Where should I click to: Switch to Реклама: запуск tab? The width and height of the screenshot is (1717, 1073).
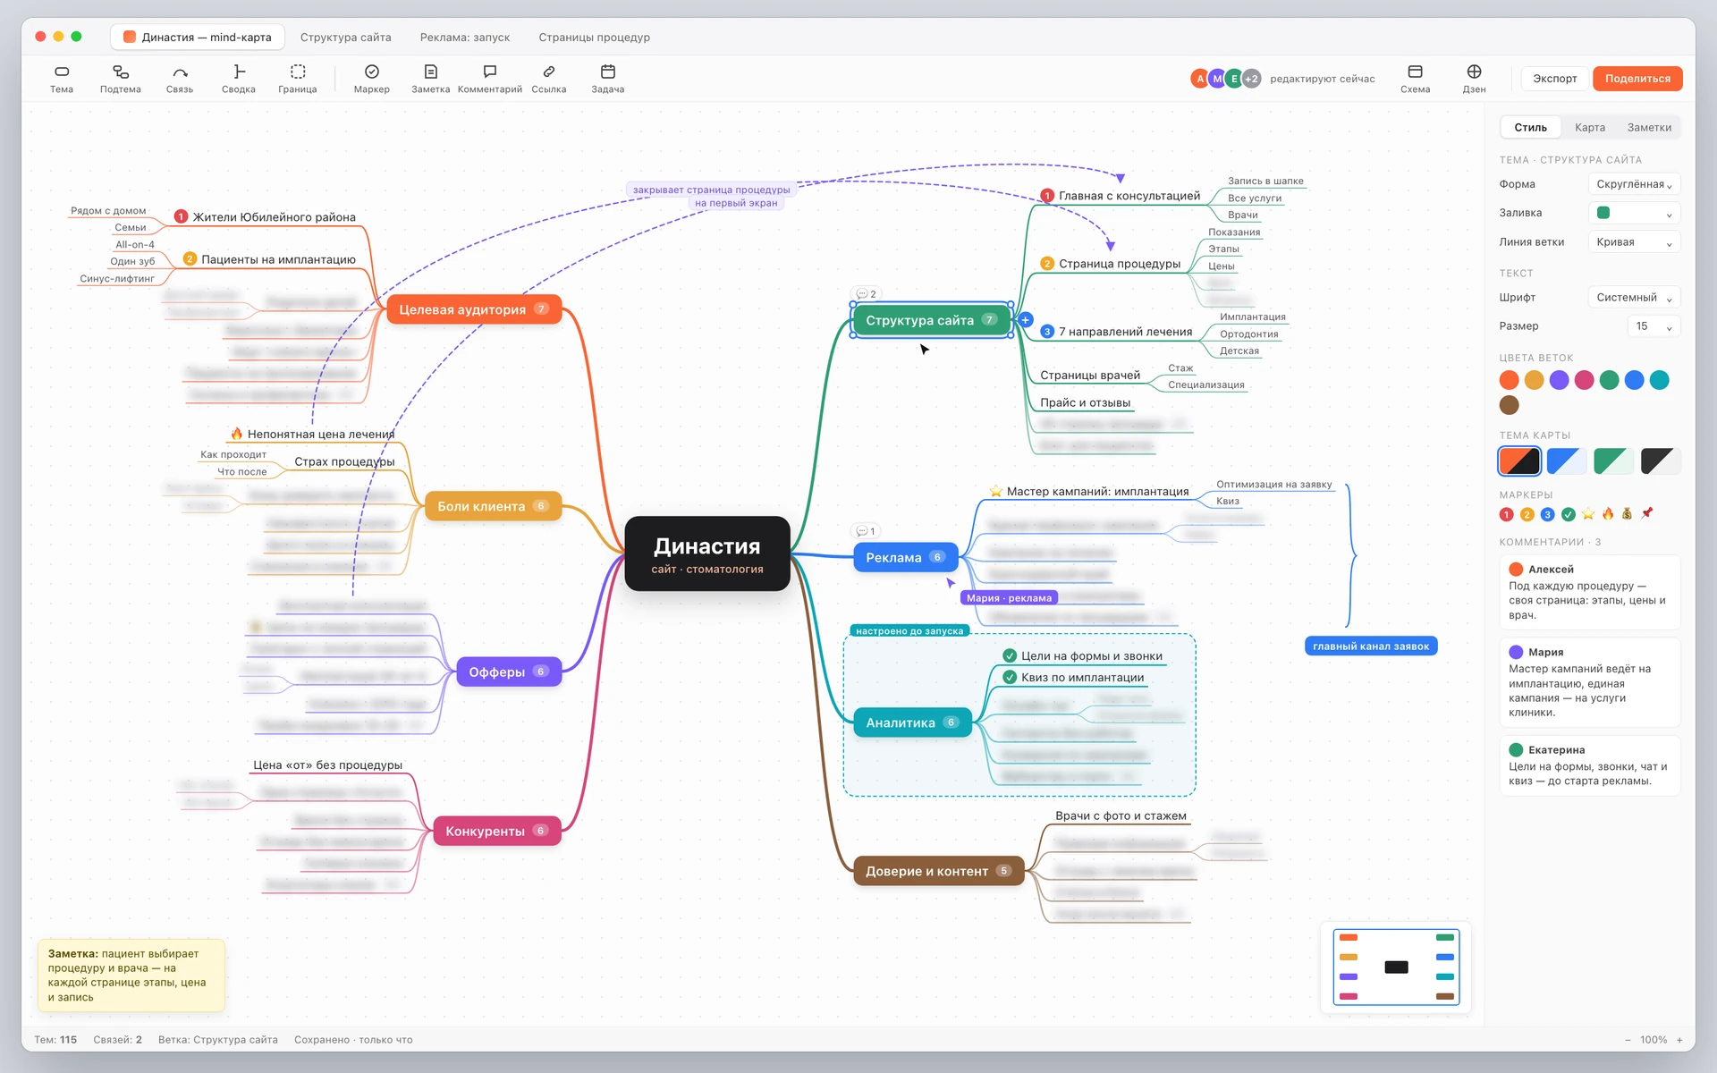tap(465, 37)
